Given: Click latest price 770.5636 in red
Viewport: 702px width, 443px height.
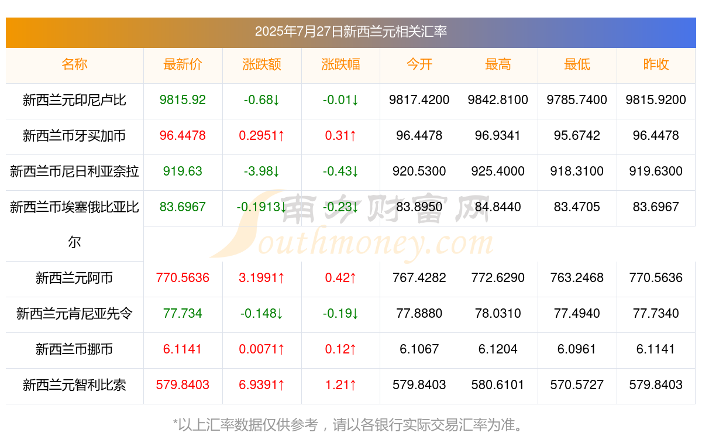Looking at the screenshot, I should point(183,278).
